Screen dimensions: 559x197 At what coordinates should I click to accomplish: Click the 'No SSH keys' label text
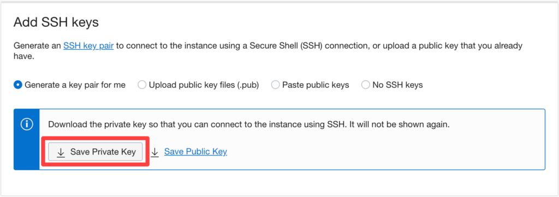(397, 85)
